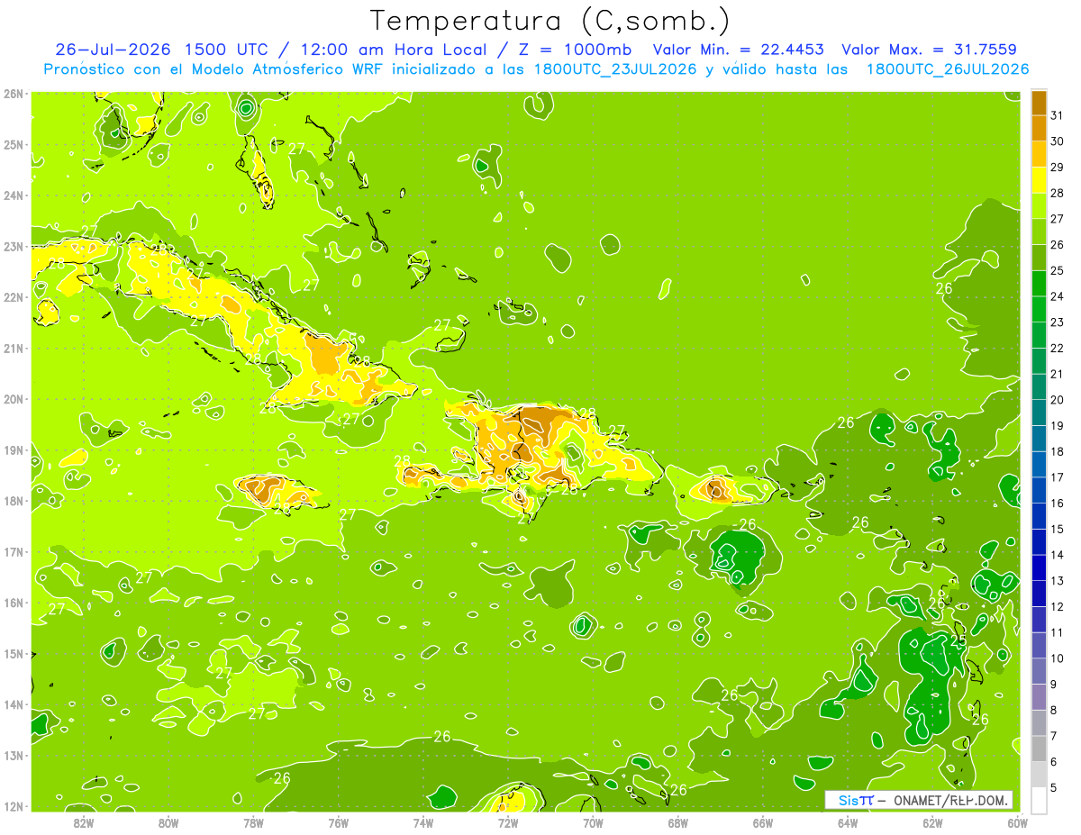The width and height of the screenshot is (1081, 835).
Task: Click the legend value 24 on color bar
Action: pyautogui.click(x=1057, y=296)
